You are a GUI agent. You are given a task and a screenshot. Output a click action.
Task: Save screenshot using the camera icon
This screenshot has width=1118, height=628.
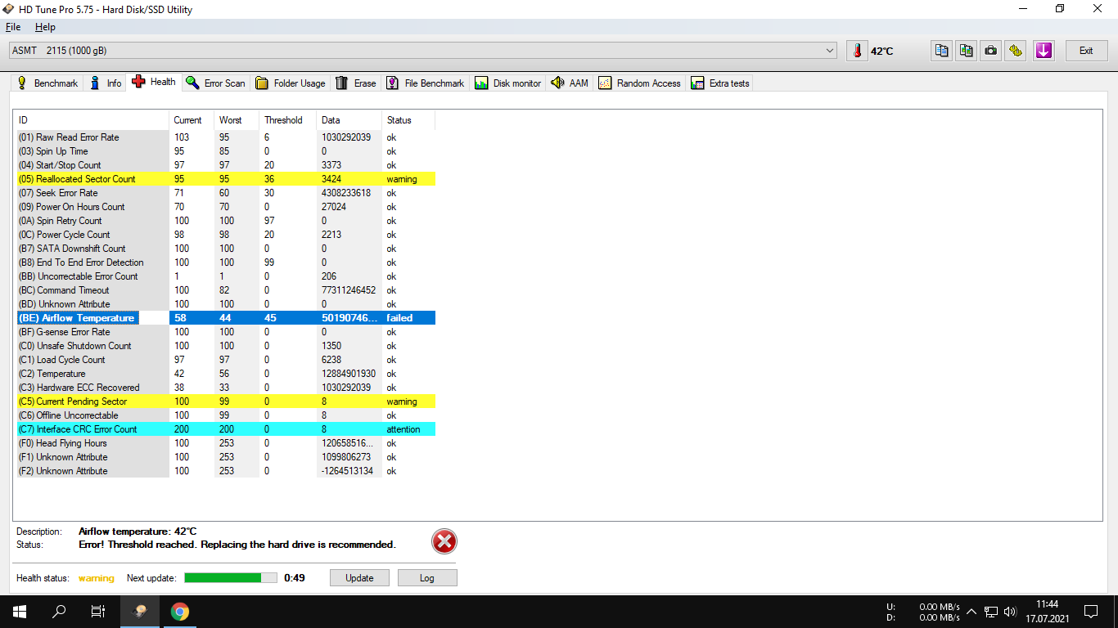point(991,51)
